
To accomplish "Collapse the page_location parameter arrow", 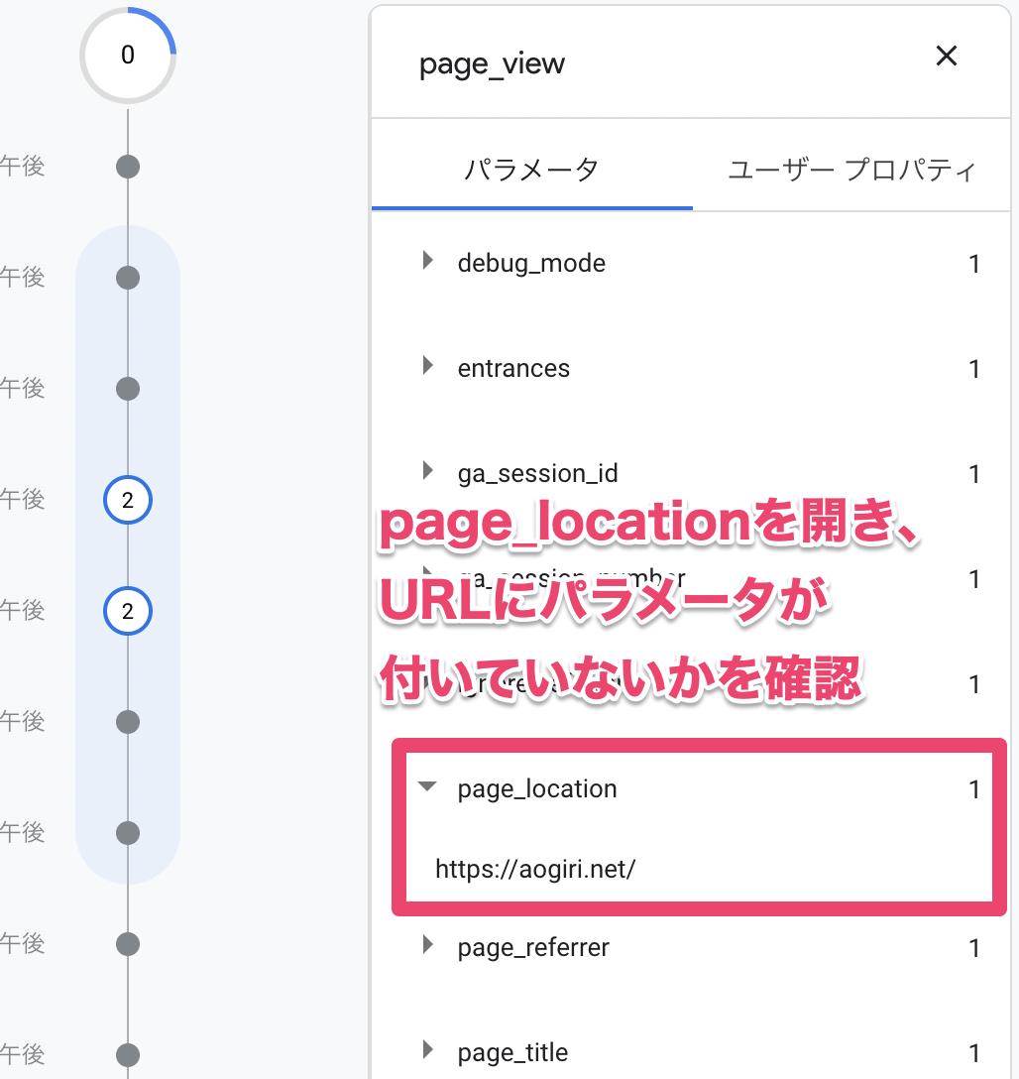I will pyautogui.click(x=427, y=787).
